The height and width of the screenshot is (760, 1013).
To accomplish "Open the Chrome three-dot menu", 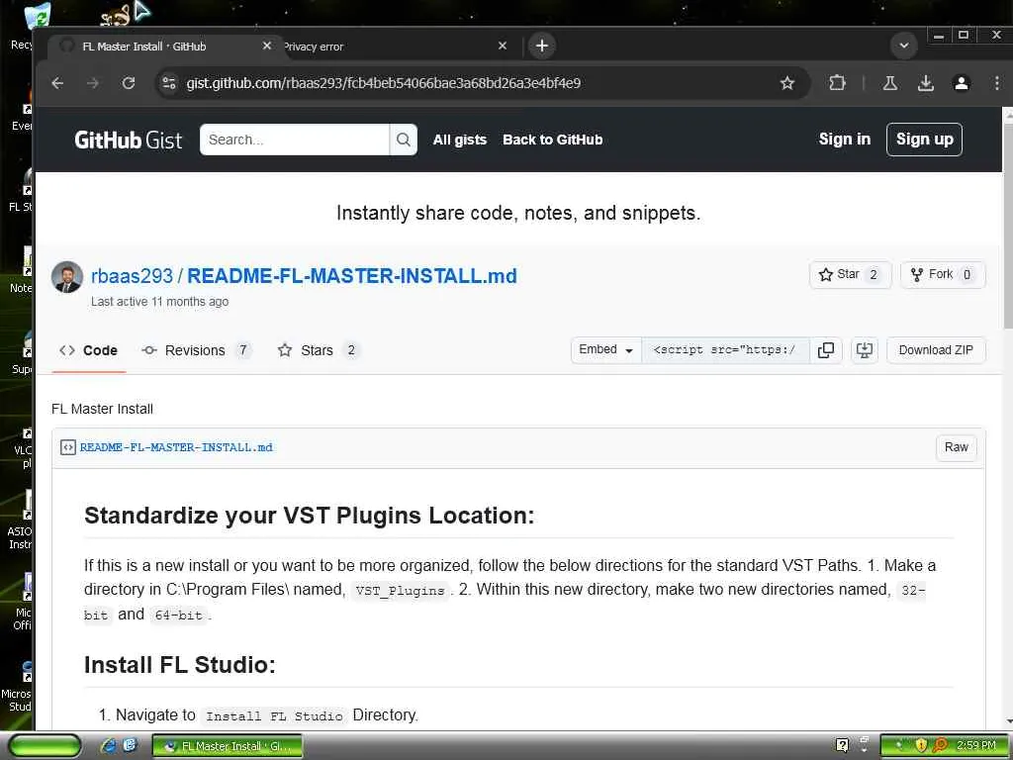I will (997, 83).
